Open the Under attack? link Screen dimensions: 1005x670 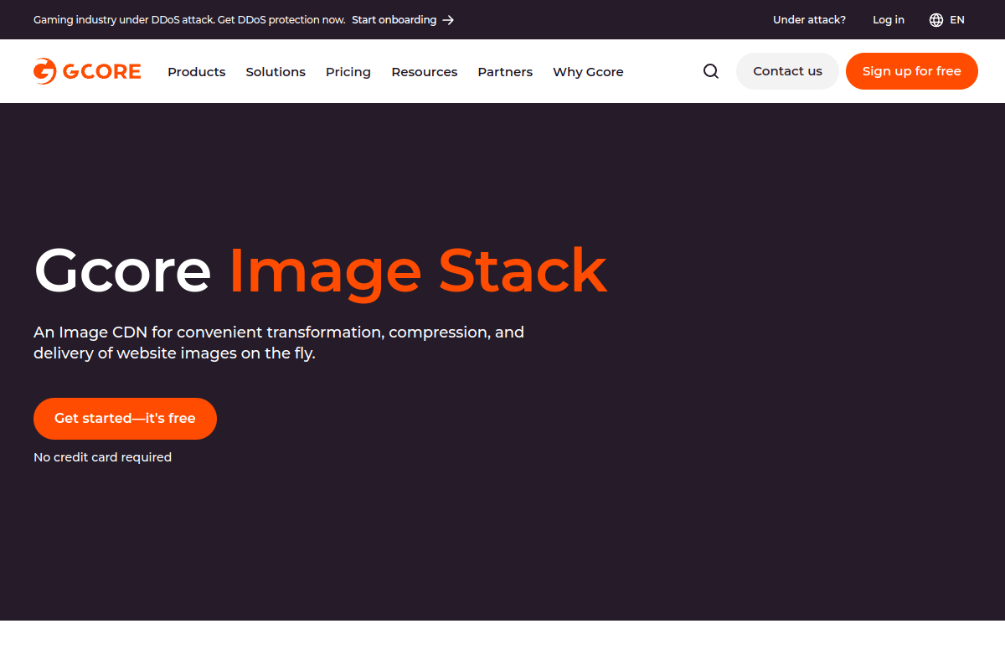[x=809, y=20]
